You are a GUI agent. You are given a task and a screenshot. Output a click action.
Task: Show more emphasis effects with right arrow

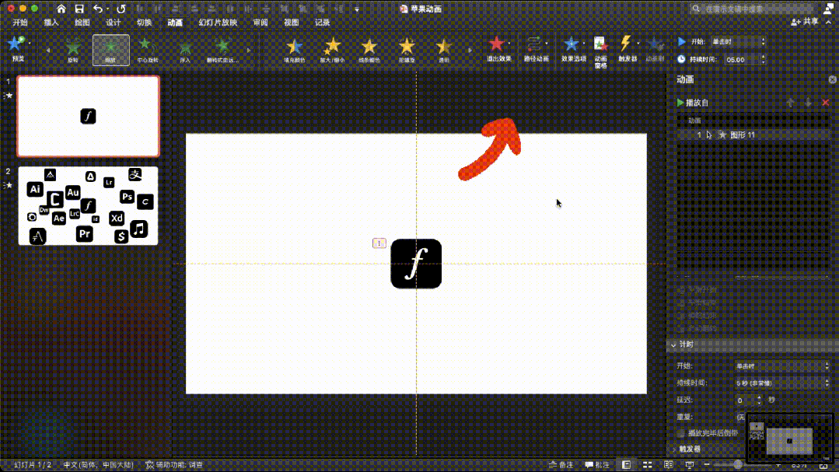(470, 51)
